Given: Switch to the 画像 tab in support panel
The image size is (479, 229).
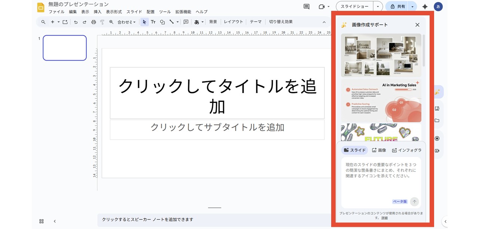Looking at the screenshot, I should 379,150.
